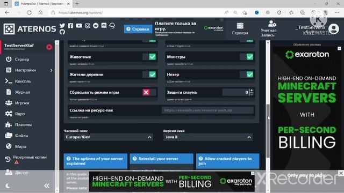Click the exaroton header ad logo
Viewport: 344px width, 193px height.
click(213, 28)
